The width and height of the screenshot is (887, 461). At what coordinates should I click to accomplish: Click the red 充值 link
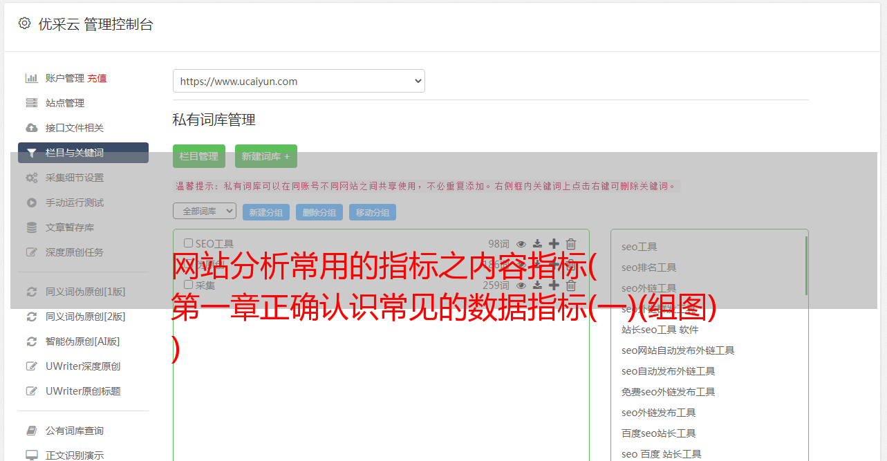pos(97,78)
